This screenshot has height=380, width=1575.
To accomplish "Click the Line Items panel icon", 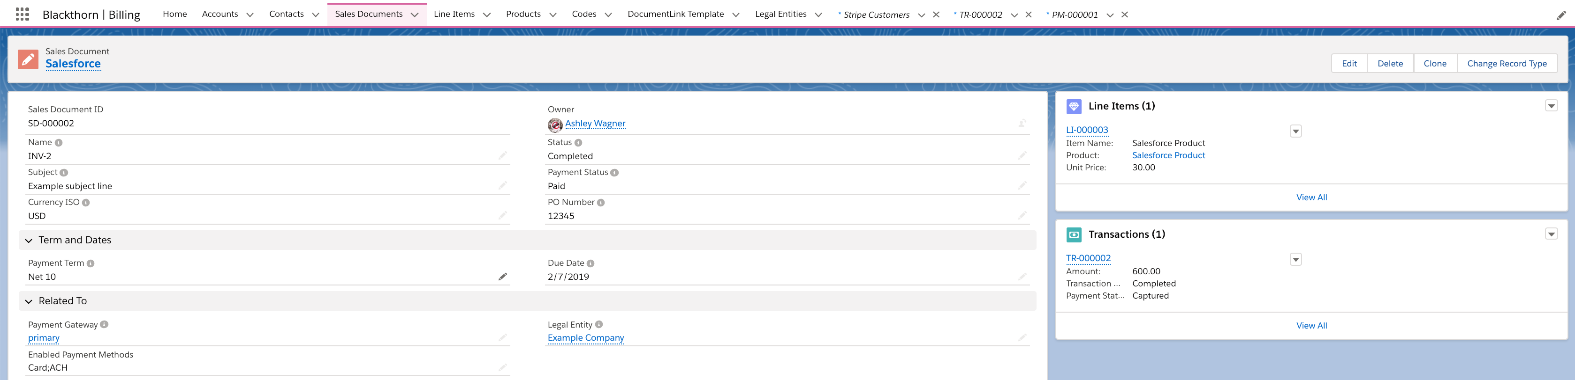I will click(x=1074, y=107).
